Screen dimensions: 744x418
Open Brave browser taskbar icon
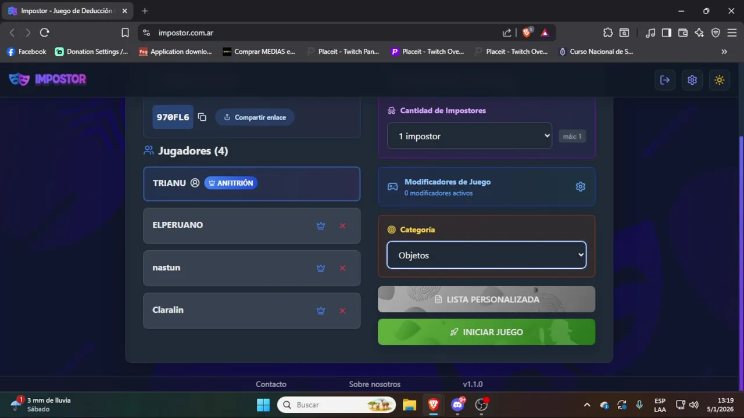point(434,405)
